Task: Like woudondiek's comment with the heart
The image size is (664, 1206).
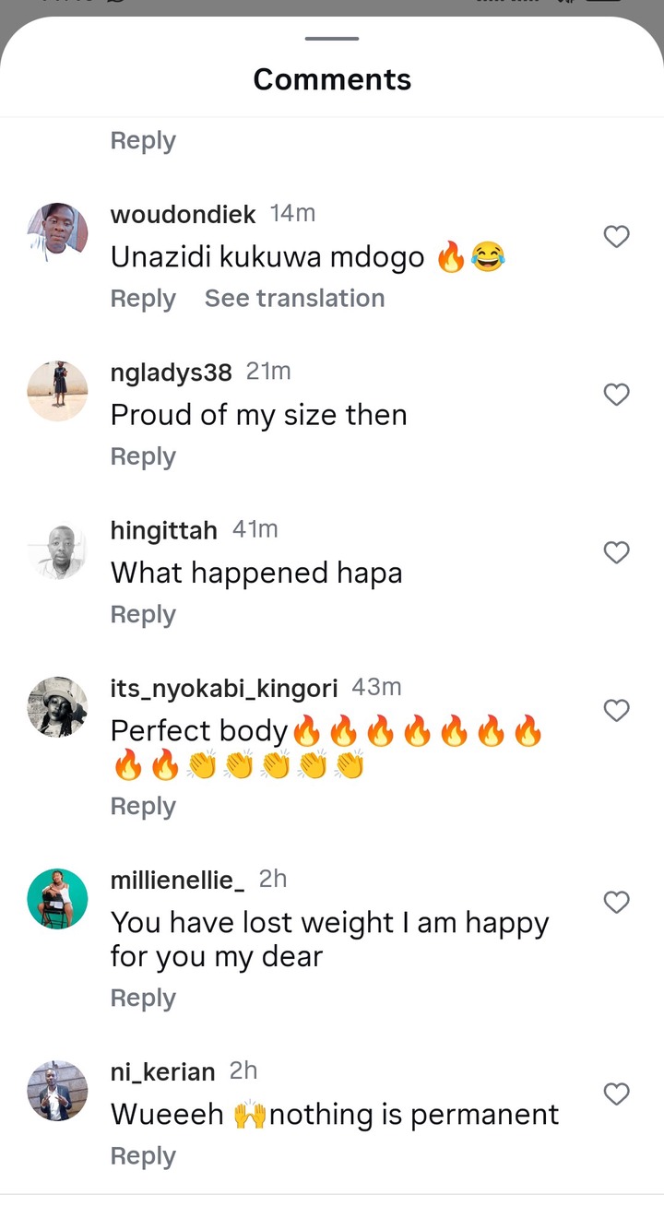Action: click(616, 237)
